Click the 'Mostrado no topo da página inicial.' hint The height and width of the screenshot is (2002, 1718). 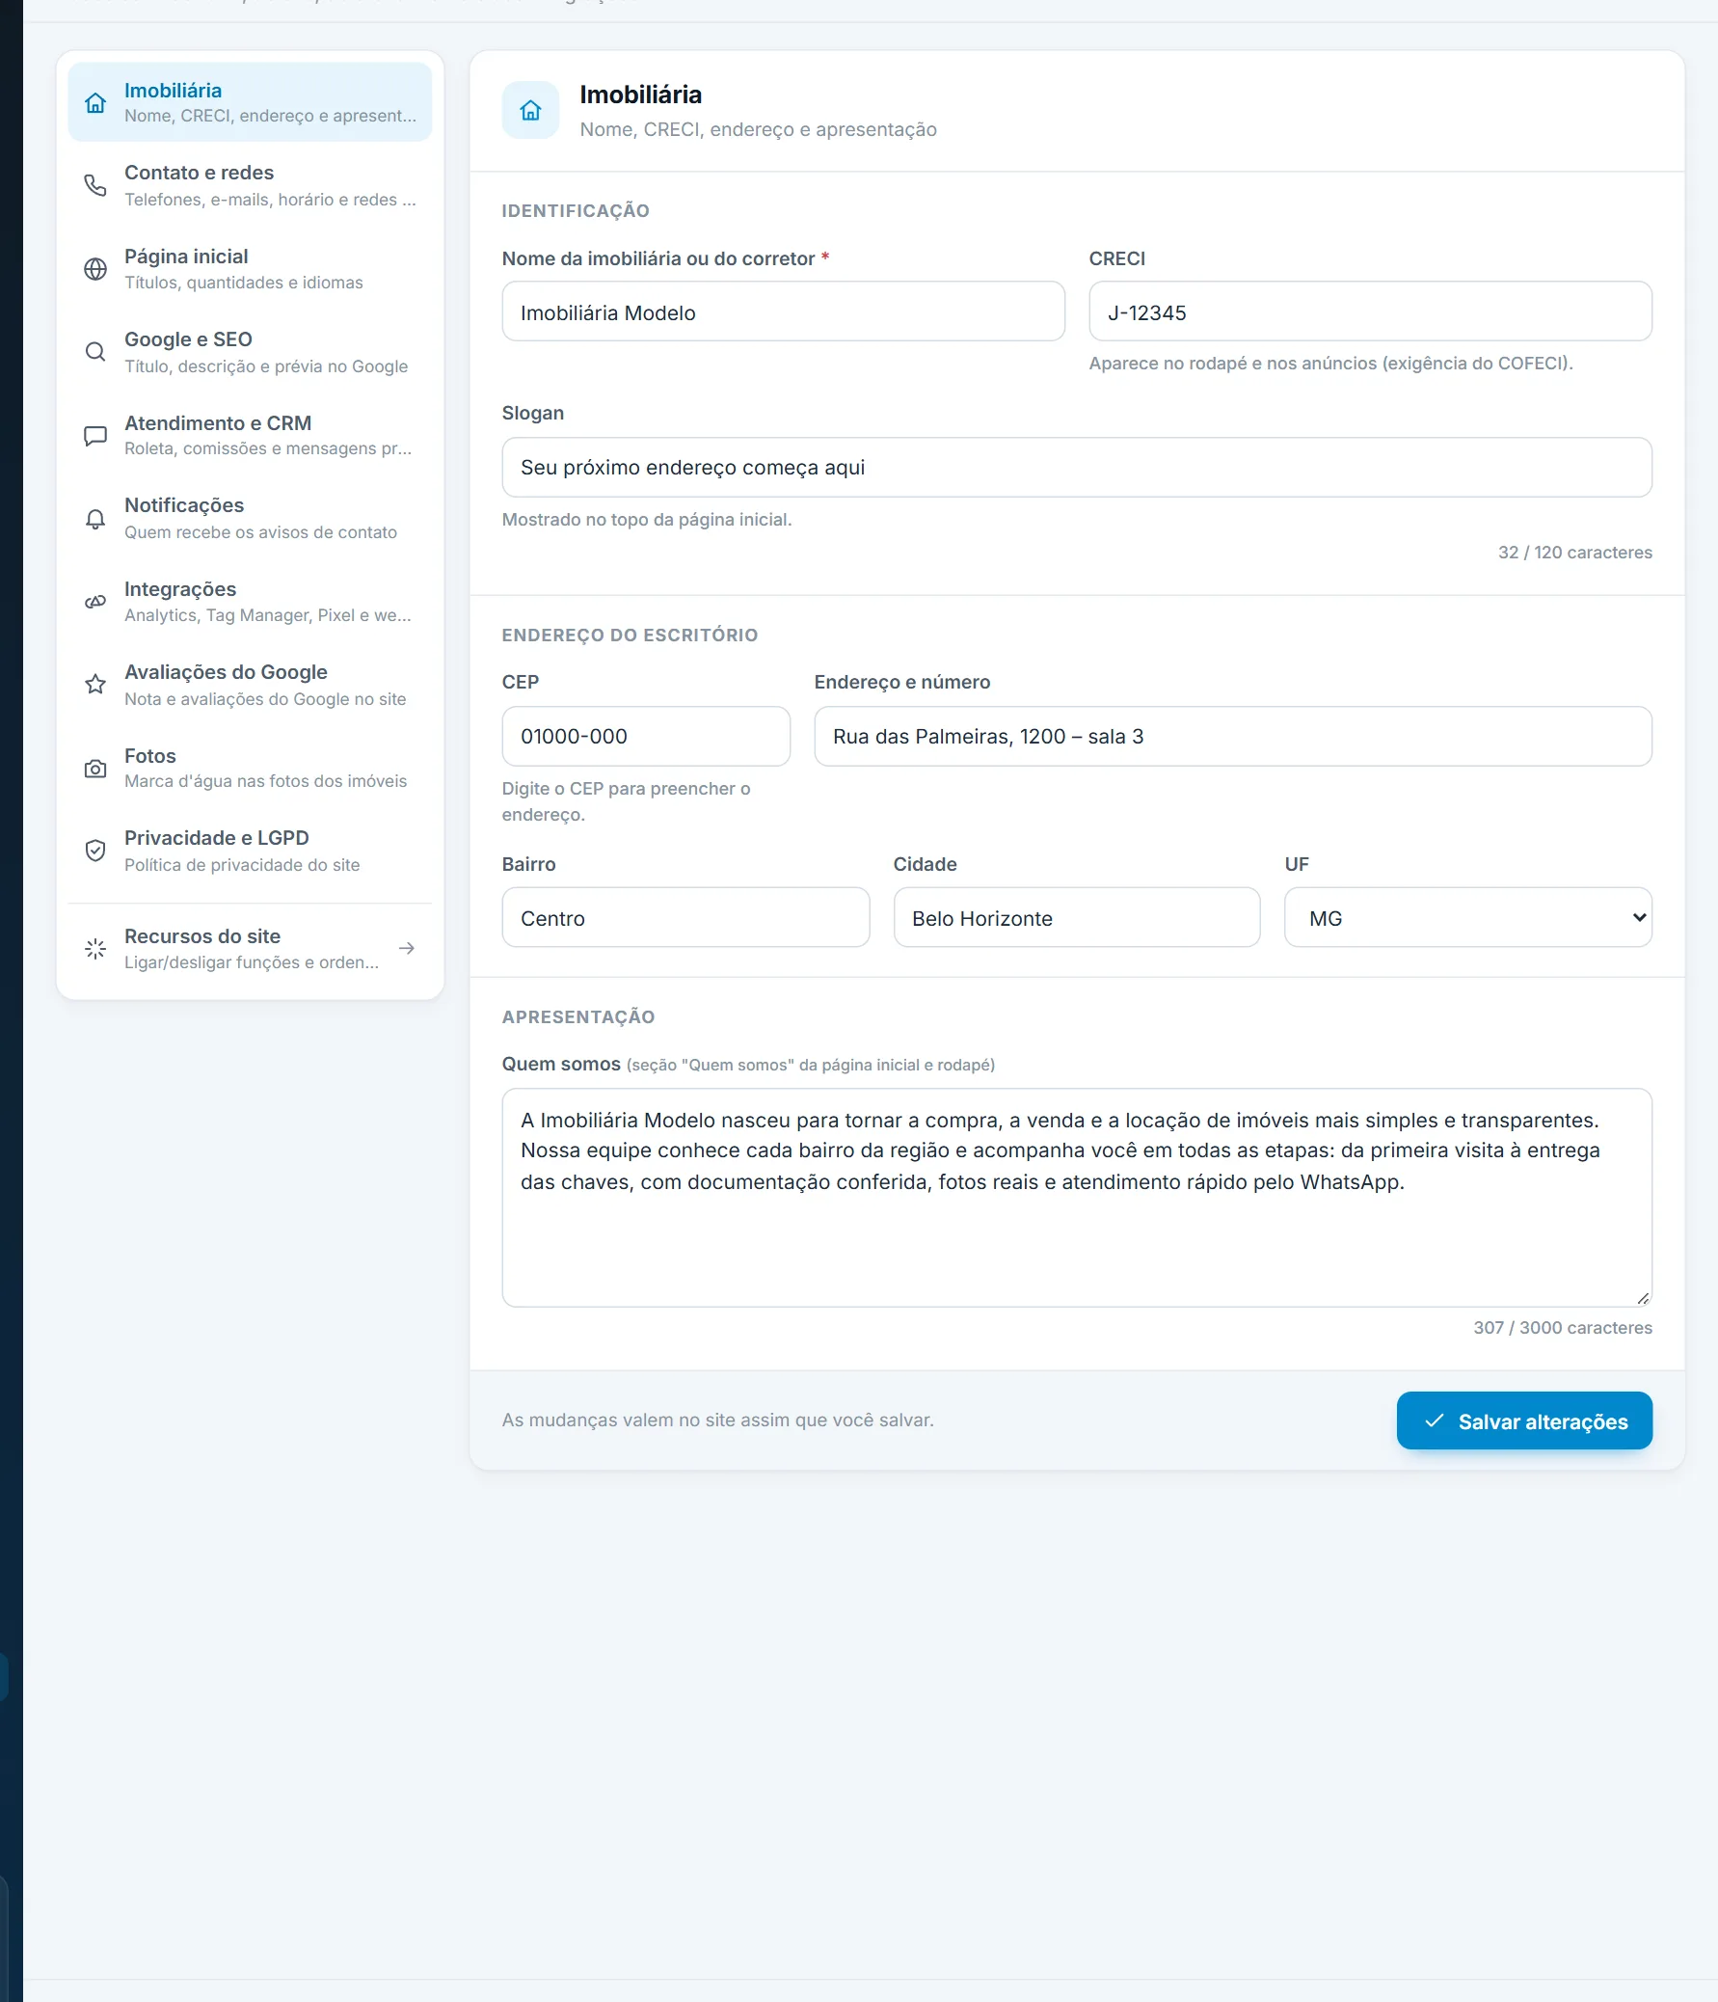[x=646, y=520]
